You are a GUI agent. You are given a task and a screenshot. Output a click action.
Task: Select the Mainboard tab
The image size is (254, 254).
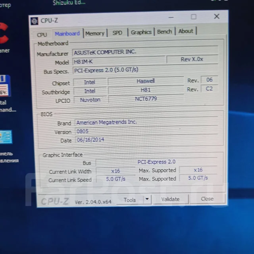67,34
